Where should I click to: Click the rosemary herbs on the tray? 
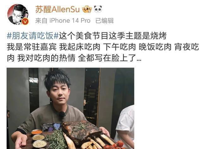point(57,140)
